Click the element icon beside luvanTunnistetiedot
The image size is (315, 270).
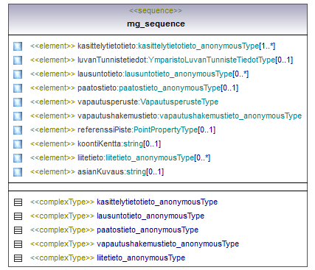click(x=18, y=60)
